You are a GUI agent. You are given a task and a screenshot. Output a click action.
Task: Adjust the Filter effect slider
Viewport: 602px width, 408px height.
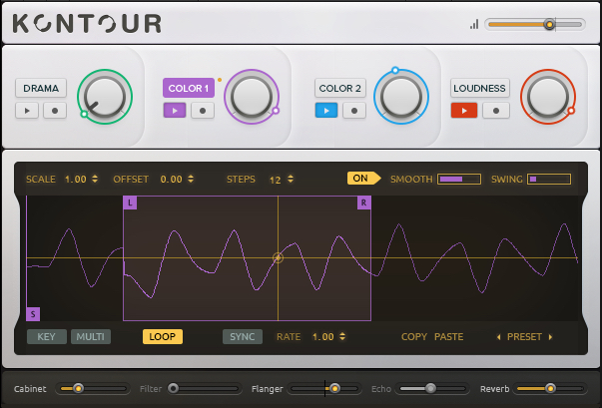coord(205,388)
